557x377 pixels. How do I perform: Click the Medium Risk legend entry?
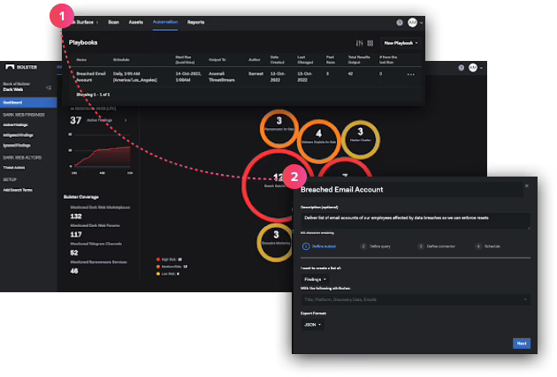pyautogui.click(x=172, y=267)
